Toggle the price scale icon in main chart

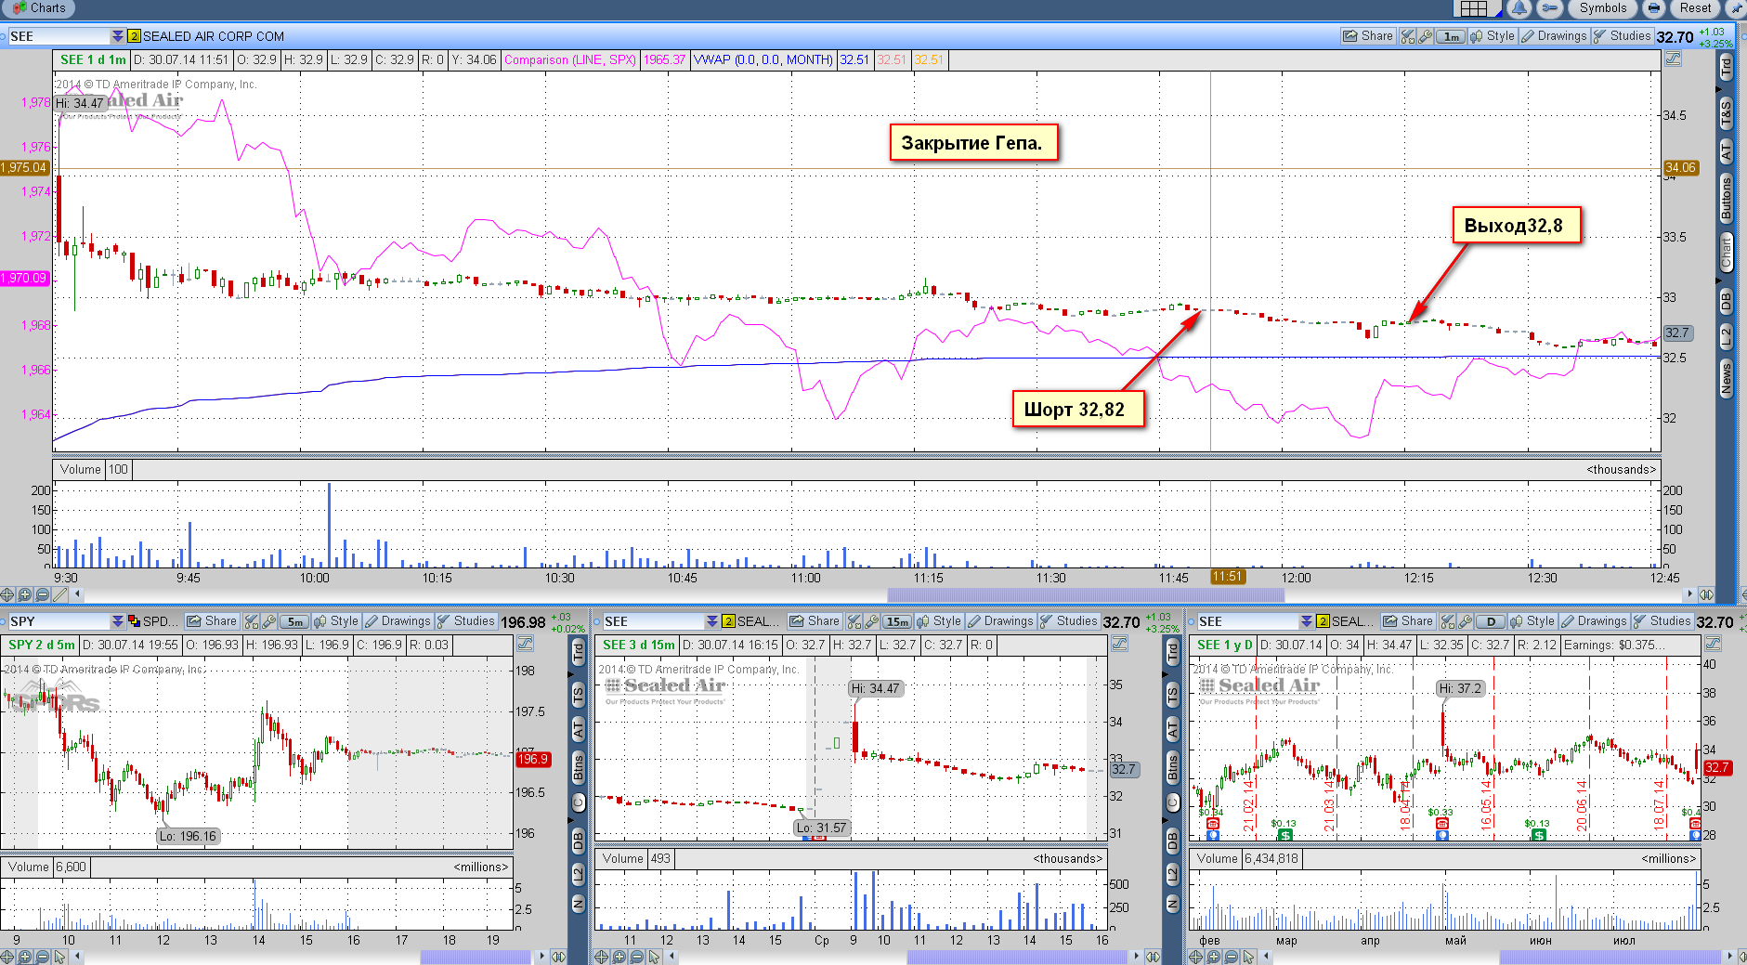click(1673, 59)
